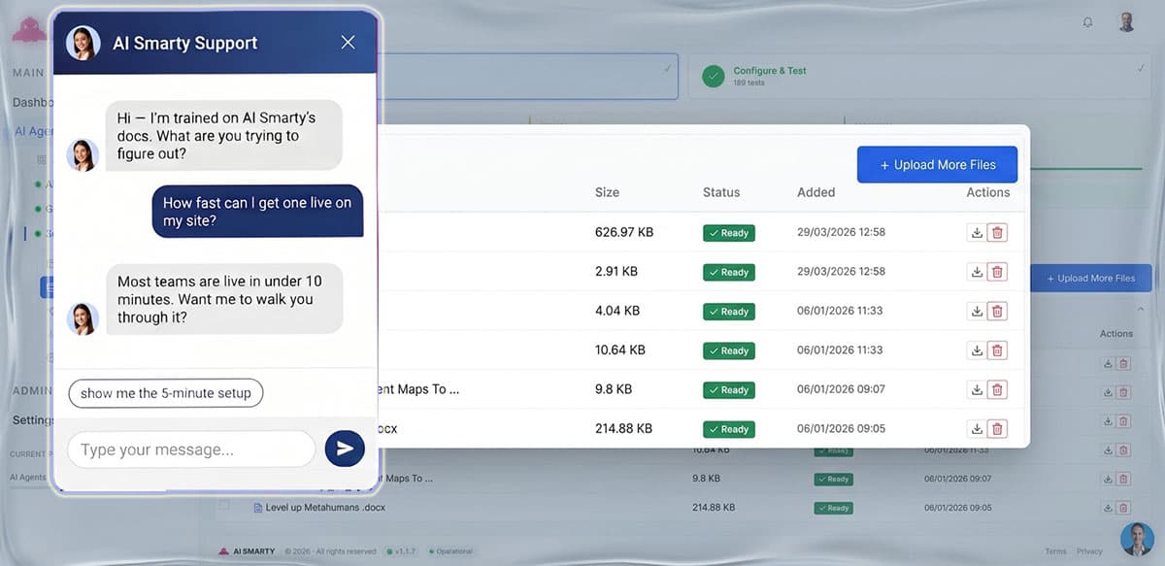
Task: Click the AI SMARTY footer logo
Action: tap(247, 551)
